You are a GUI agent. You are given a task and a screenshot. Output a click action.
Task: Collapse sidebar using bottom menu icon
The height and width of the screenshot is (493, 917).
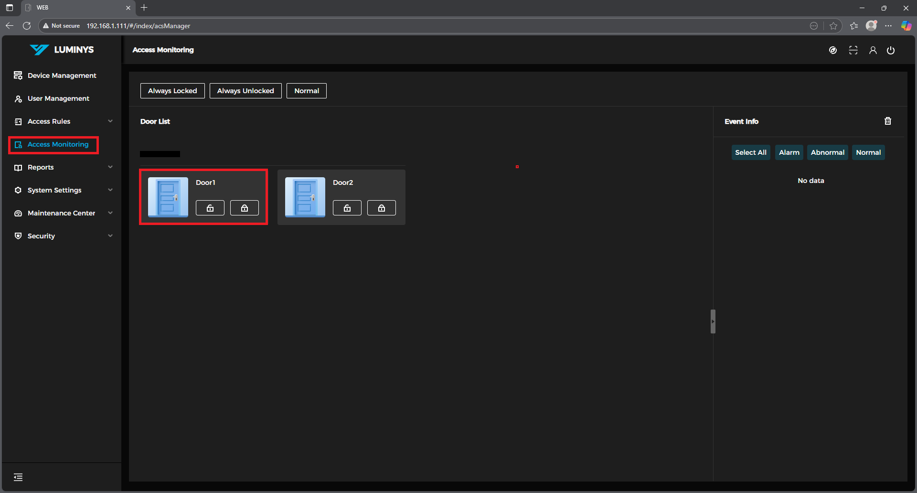pos(18,477)
